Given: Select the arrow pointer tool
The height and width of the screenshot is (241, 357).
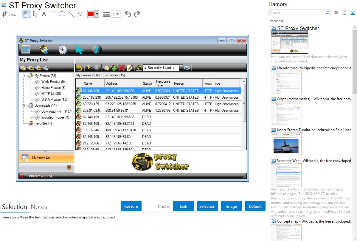Looking at the screenshot, I should click(35, 14).
